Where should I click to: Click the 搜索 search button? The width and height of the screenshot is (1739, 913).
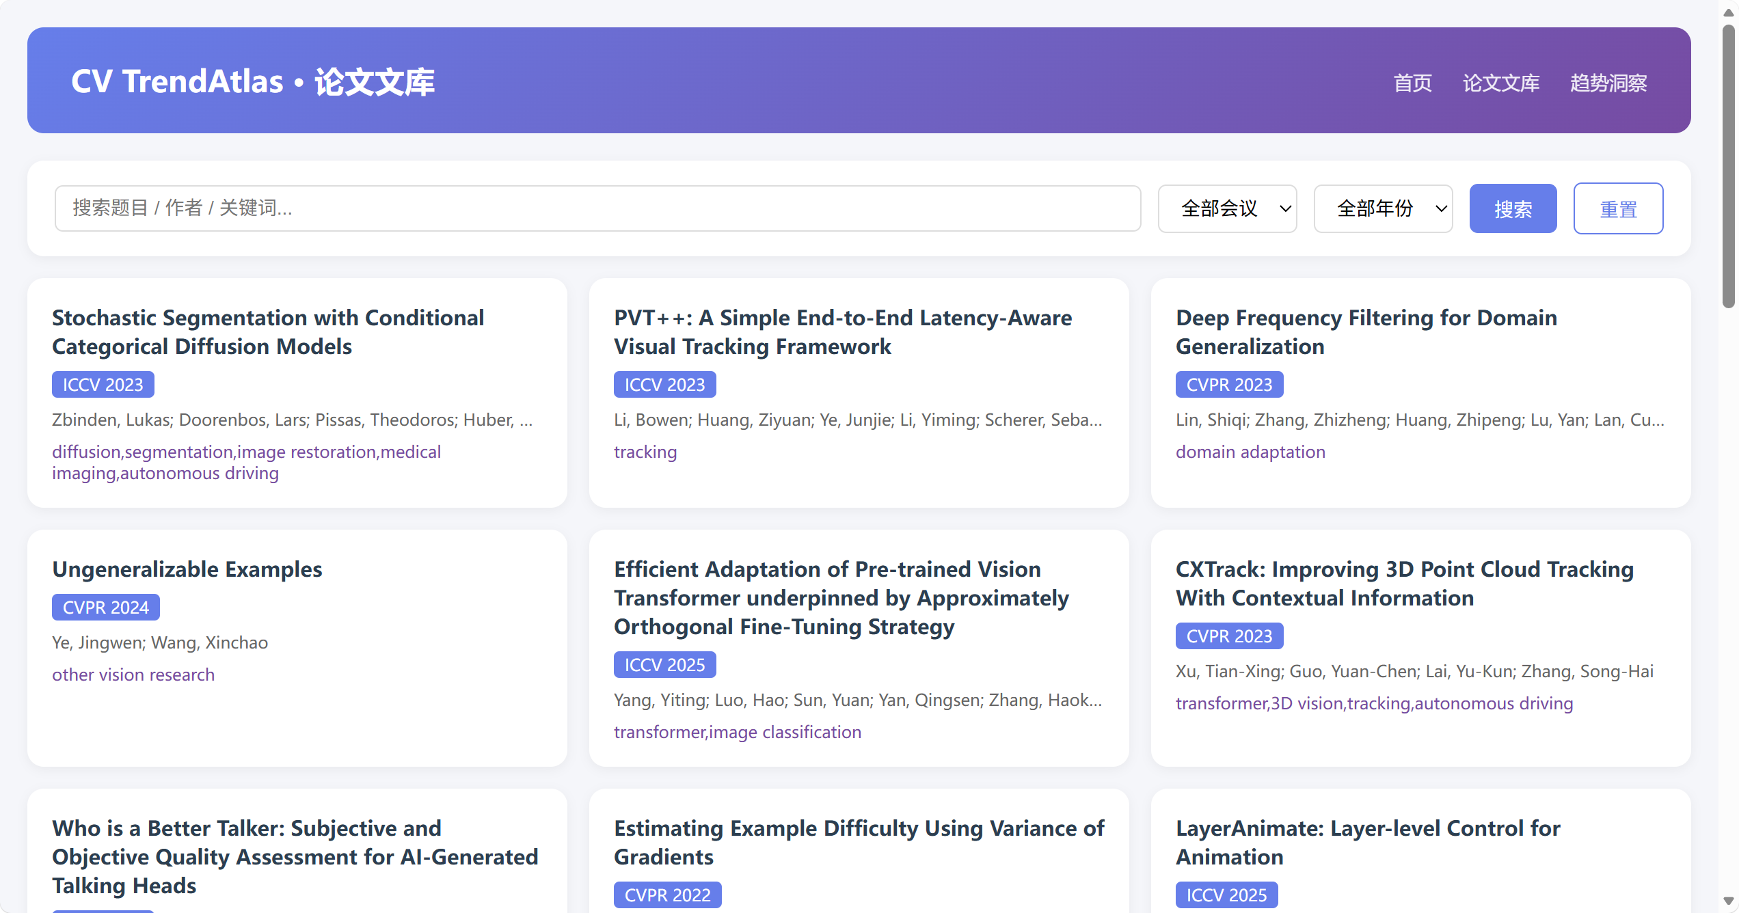tap(1513, 208)
